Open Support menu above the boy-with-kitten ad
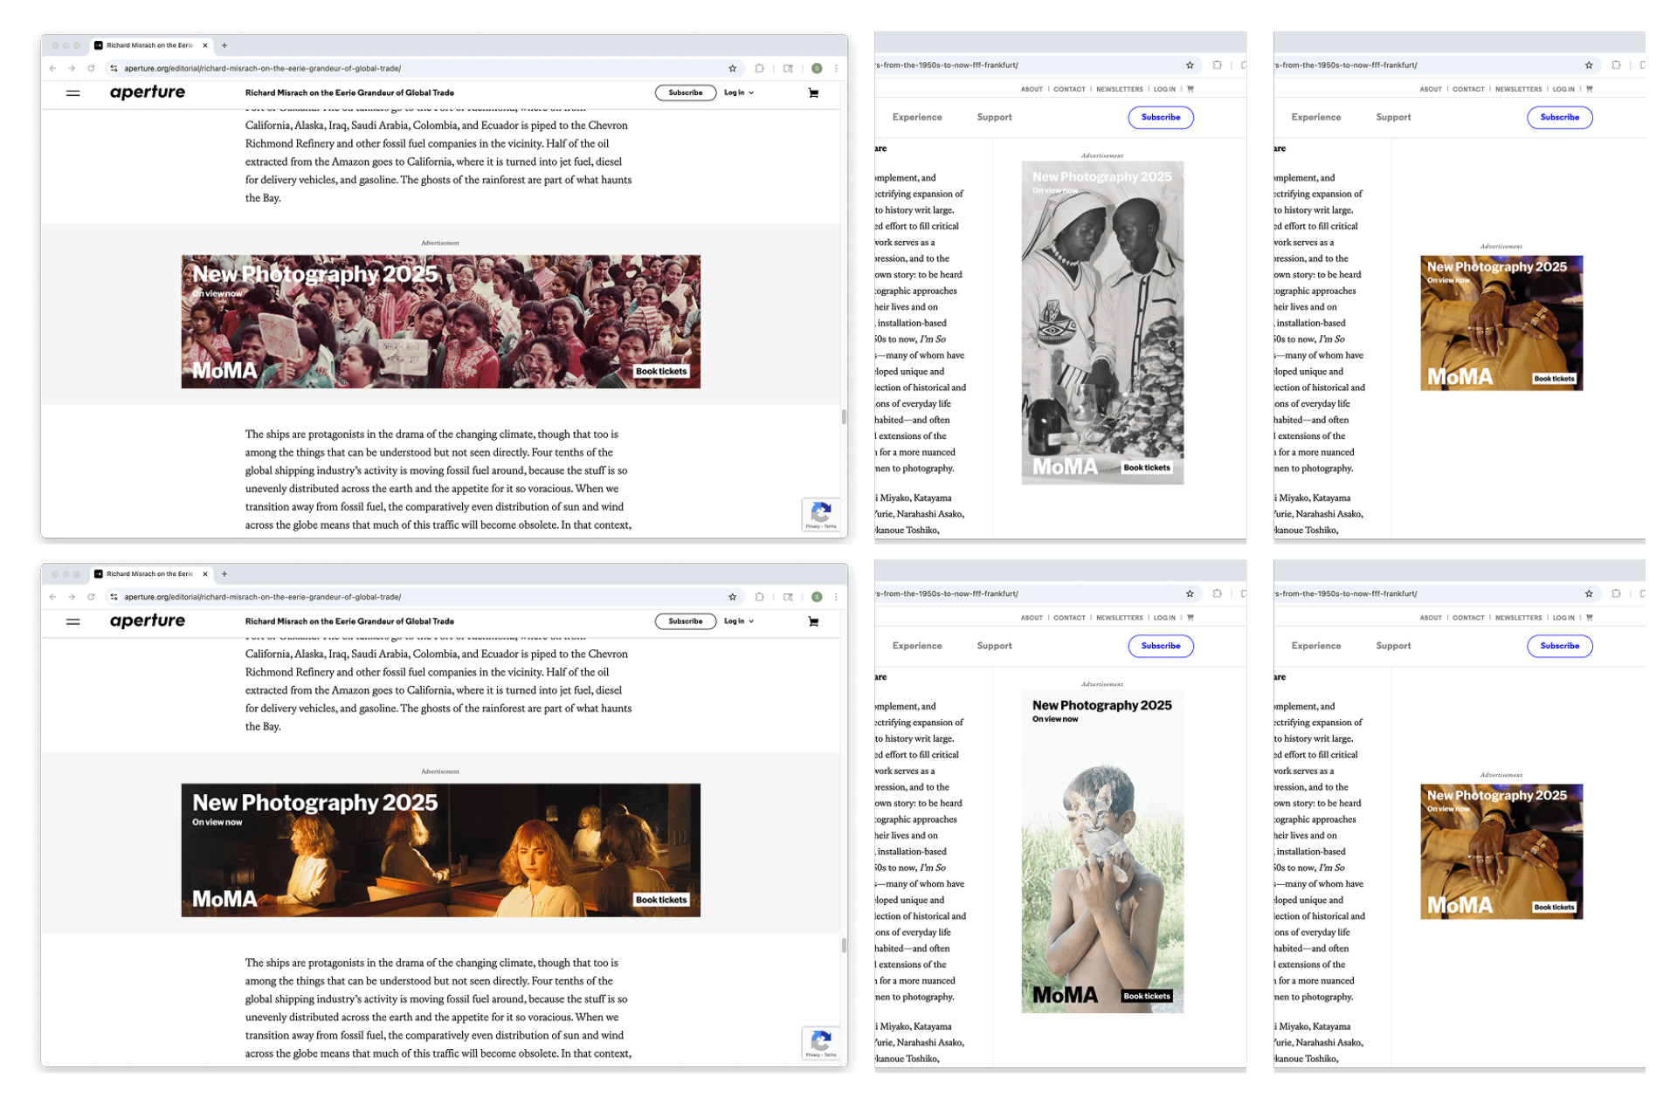 [x=994, y=646]
